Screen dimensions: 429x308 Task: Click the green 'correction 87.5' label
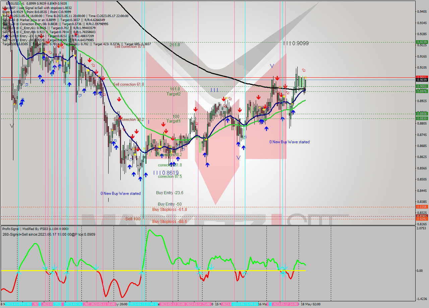coord(170,176)
